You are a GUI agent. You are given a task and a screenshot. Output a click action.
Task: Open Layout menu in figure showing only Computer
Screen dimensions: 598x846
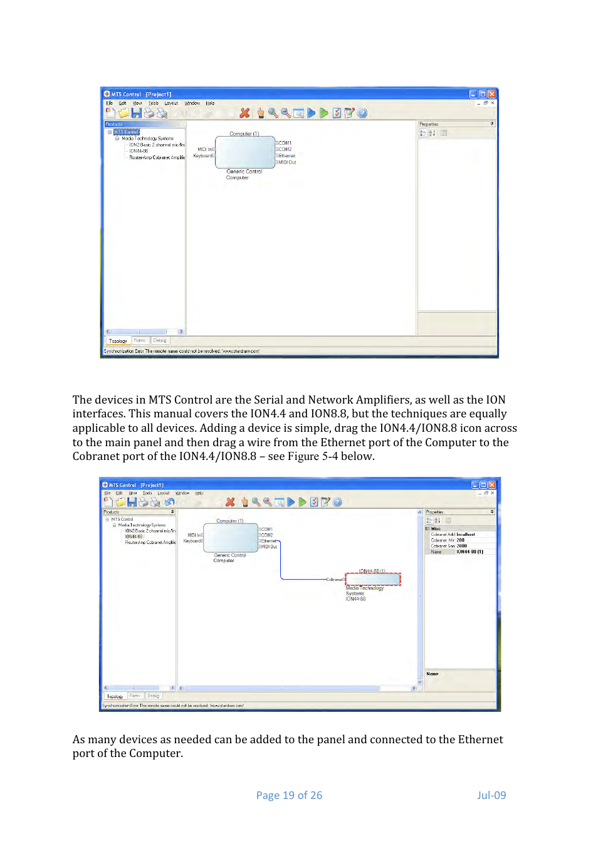(x=171, y=103)
